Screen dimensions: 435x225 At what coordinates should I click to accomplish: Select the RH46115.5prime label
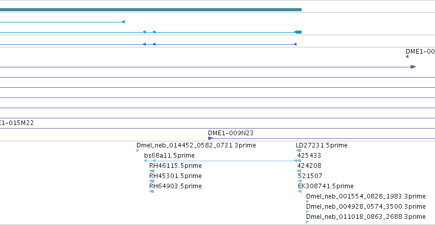point(175,166)
